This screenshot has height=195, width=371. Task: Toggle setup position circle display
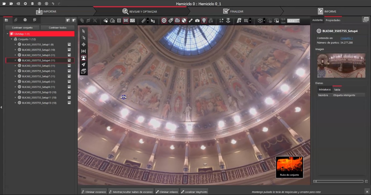click(x=164, y=21)
